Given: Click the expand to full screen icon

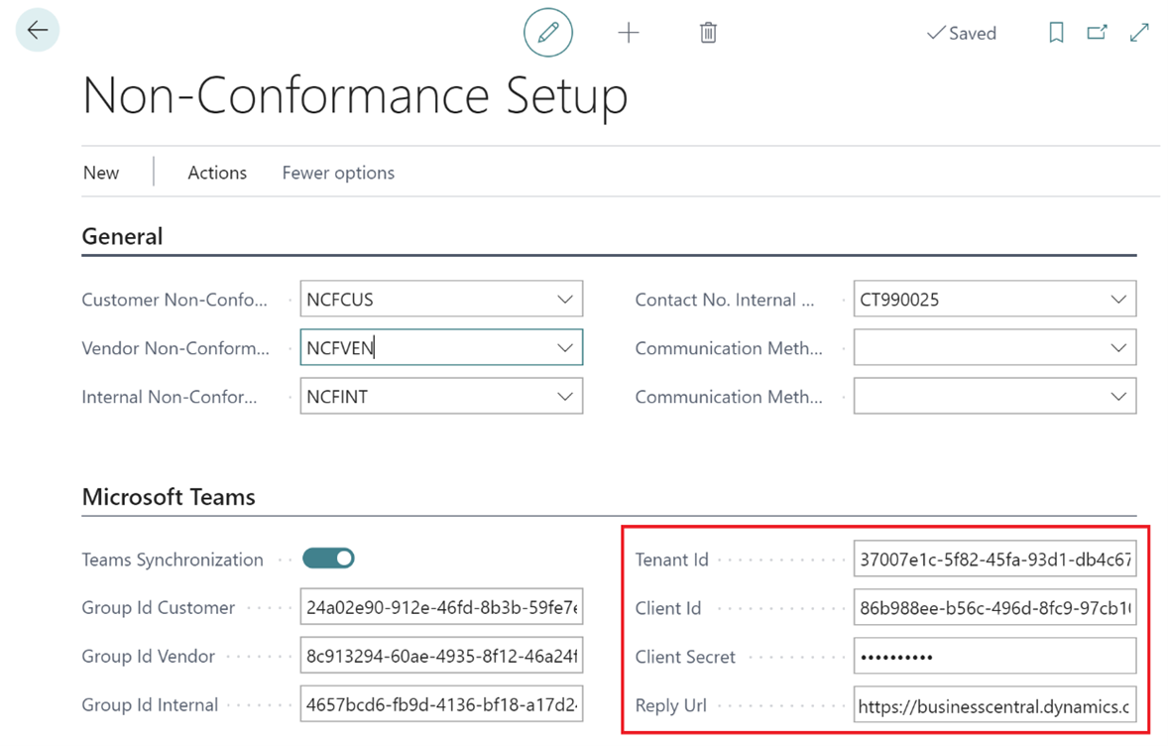Looking at the screenshot, I should pyautogui.click(x=1139, y=33).
